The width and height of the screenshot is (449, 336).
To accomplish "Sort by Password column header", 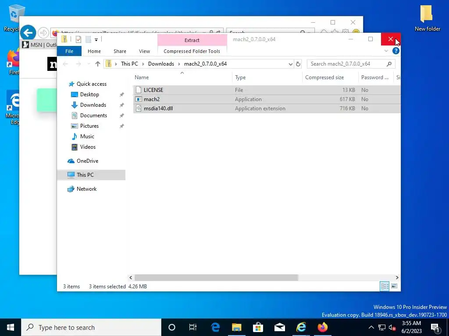I will [x=374, y=77].
